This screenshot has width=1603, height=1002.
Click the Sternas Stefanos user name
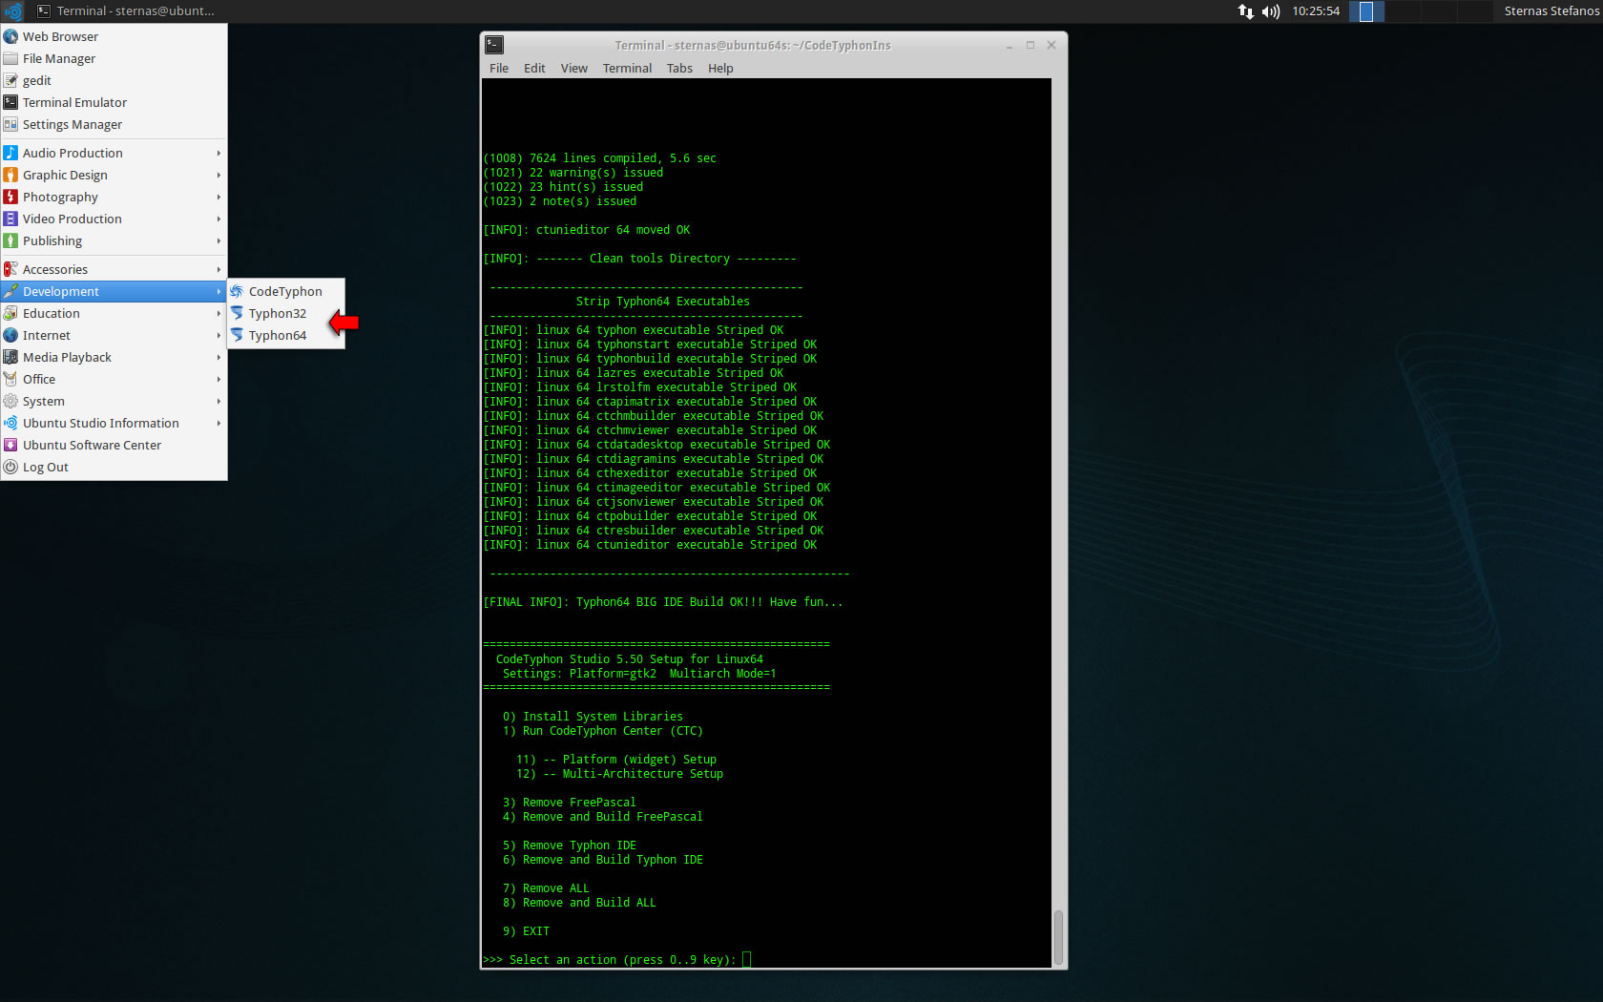point(1551,11)
